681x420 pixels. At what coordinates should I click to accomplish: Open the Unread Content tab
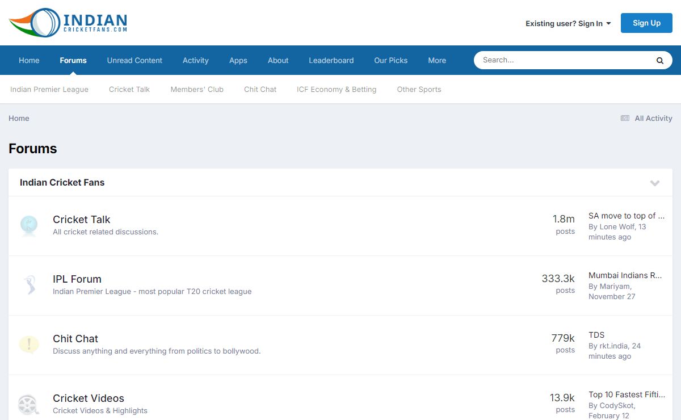[x=134, y=60]
